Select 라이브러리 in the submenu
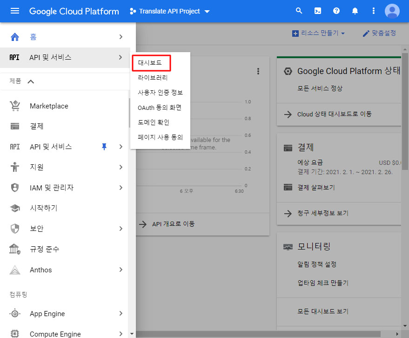 pos(153,78)
